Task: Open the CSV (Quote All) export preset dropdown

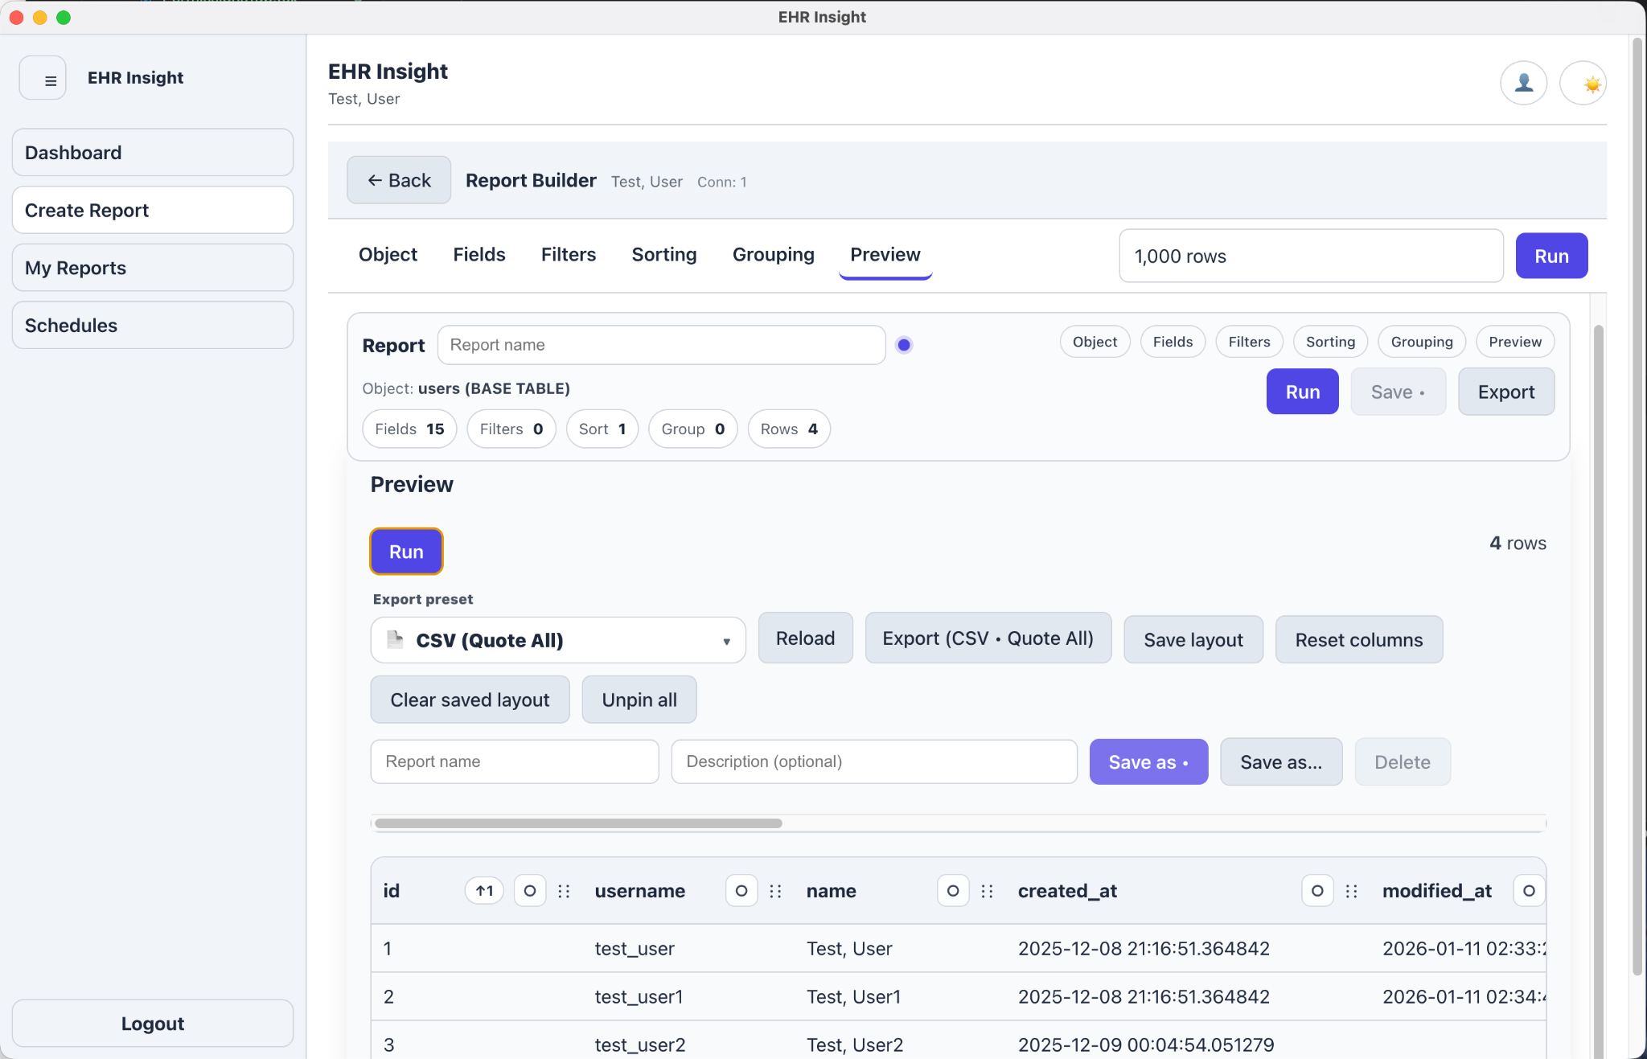Action: (x=558, y=640)
